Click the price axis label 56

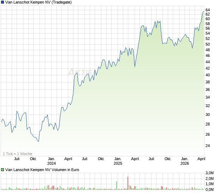point(208,29)
